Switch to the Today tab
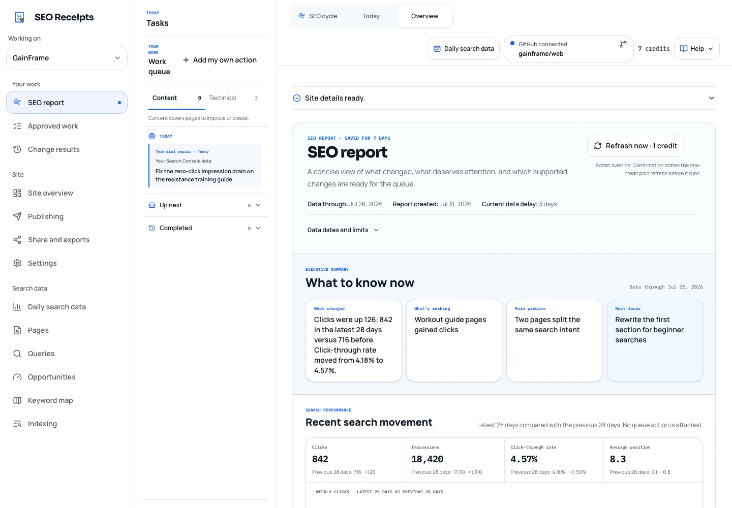732x508 pixels. click(371, 16)
